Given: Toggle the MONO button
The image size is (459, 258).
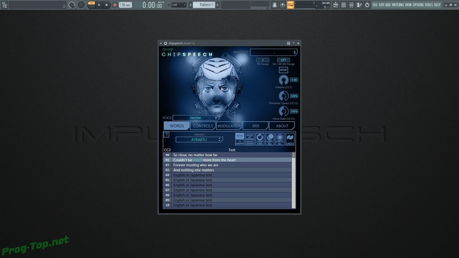Looking at the screenshot, I should pyautogui.click(x=283, y=70).
